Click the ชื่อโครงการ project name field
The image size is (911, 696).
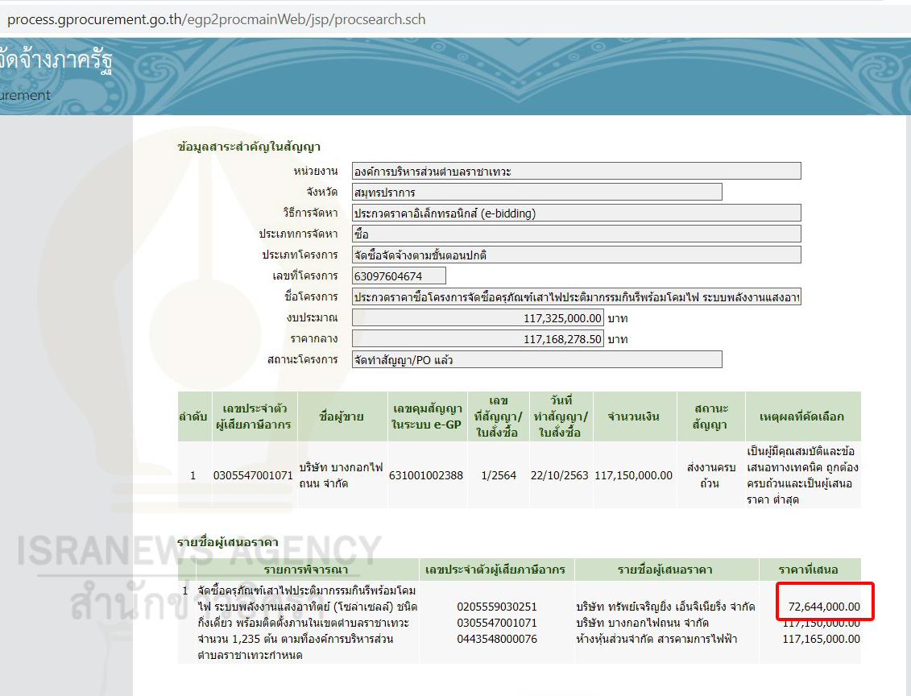tap(576, 297)
